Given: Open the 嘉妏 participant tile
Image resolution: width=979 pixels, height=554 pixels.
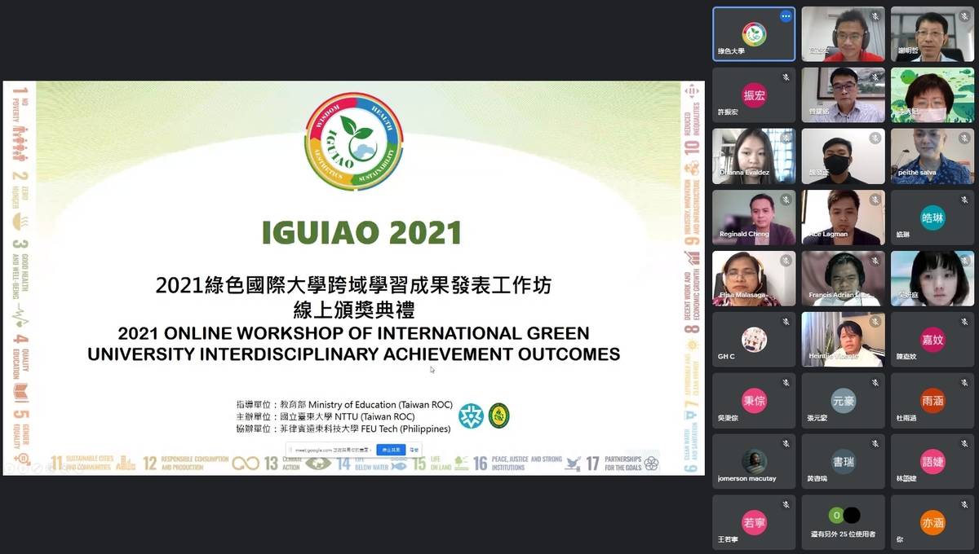Looking at the screenshot, I should click(932, 340).
